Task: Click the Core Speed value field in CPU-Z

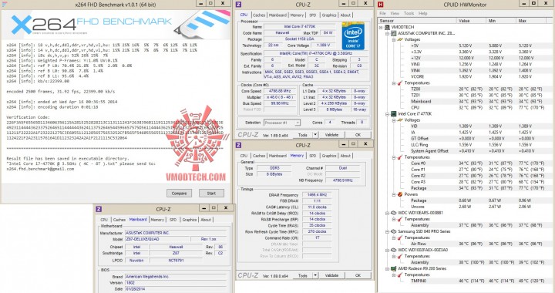Action: click(280, 91)
